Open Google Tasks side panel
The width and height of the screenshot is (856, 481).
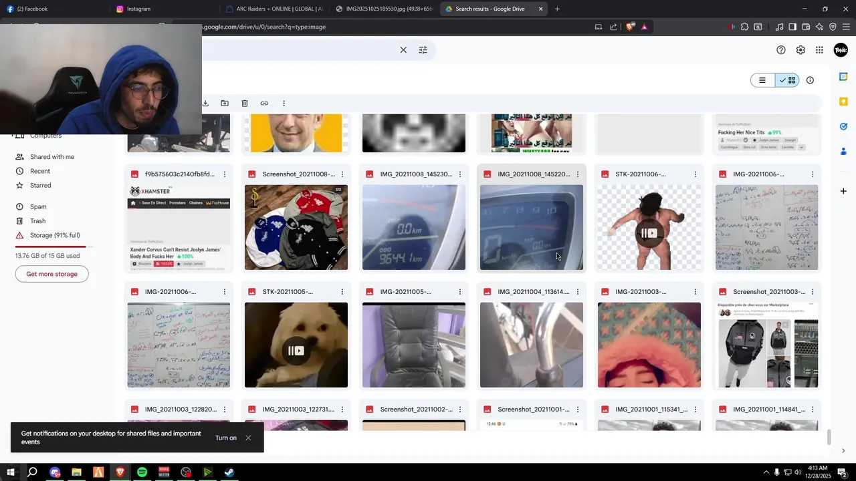pos(843,126)
